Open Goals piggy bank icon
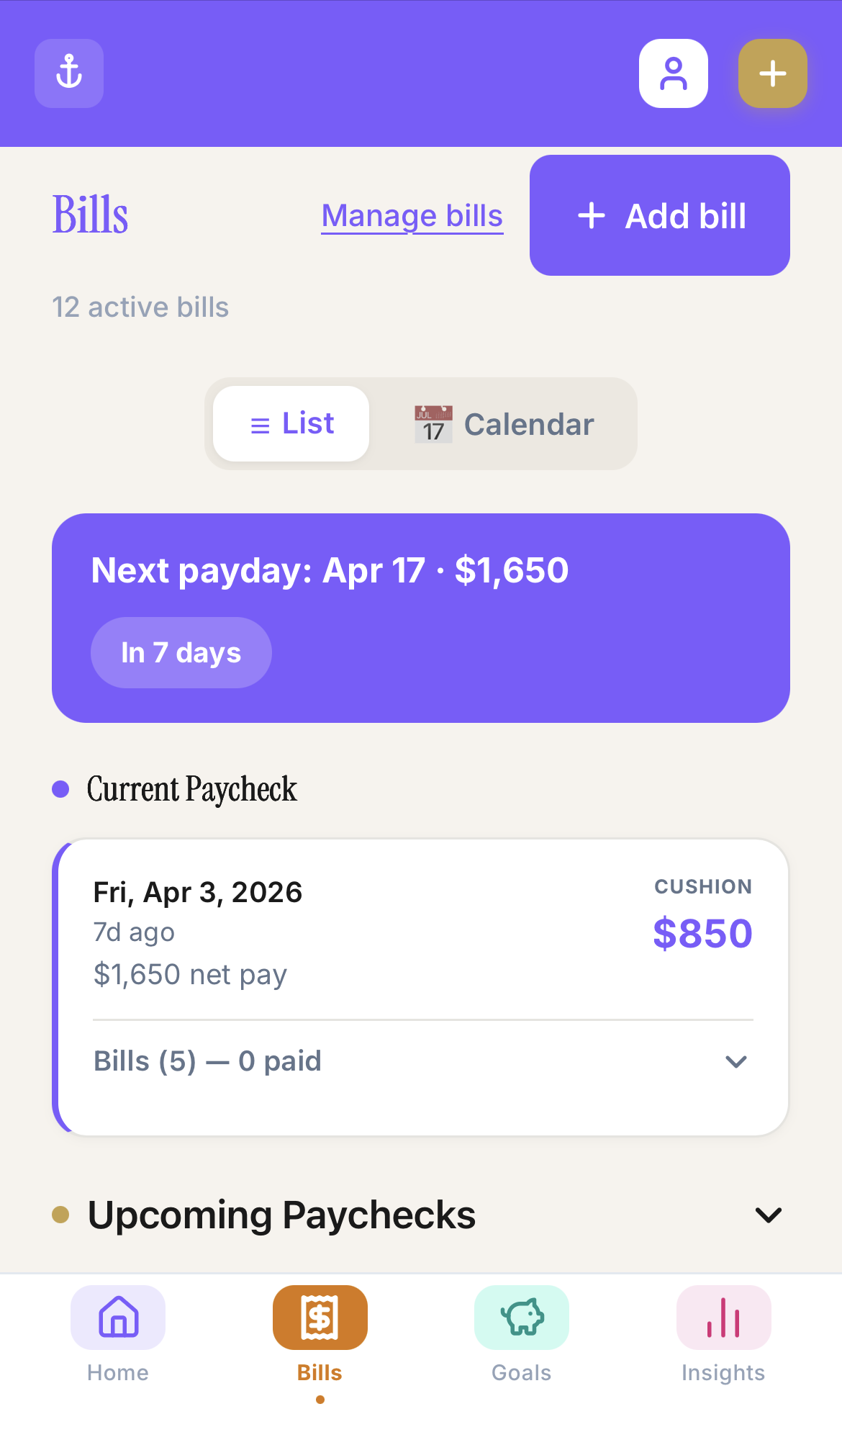Viewport: 842px width, 1445px height. (522, 1317)
